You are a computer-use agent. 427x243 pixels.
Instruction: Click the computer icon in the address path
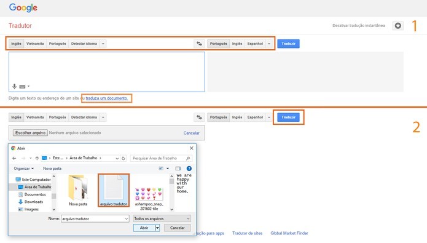pos(44,158)
